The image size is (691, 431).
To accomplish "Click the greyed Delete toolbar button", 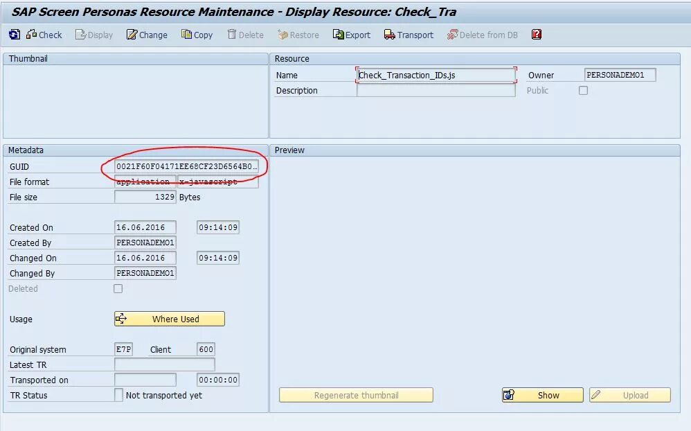I will pos(246,35).
